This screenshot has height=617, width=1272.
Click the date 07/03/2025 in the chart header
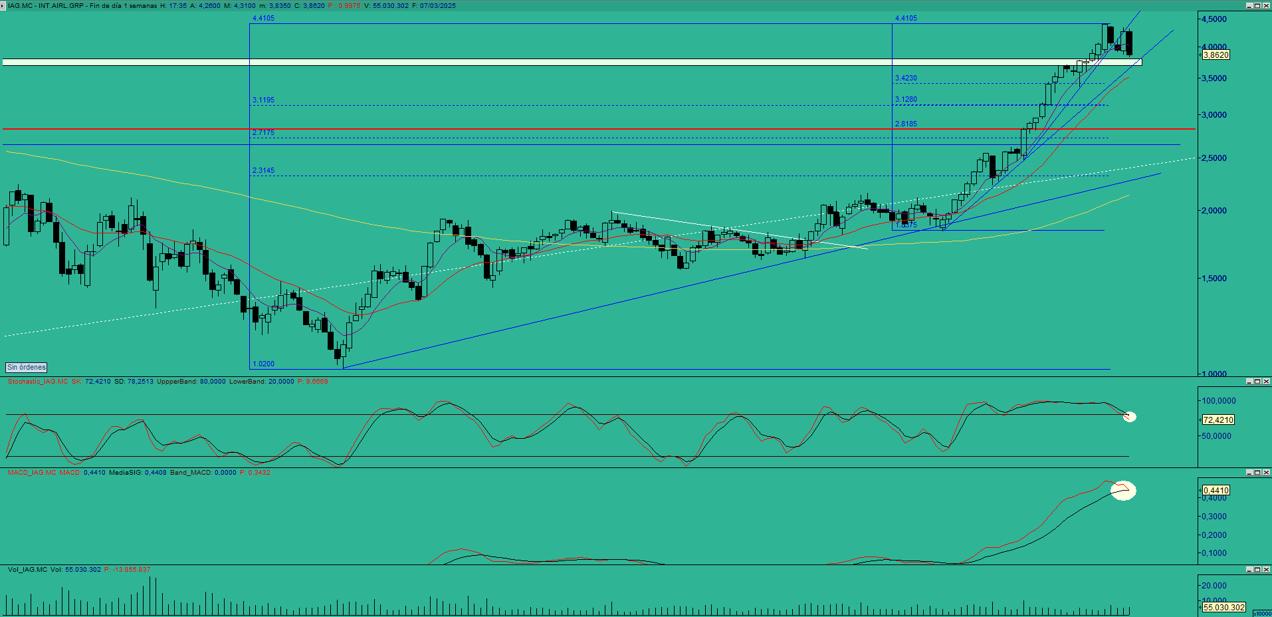[438, 6]
